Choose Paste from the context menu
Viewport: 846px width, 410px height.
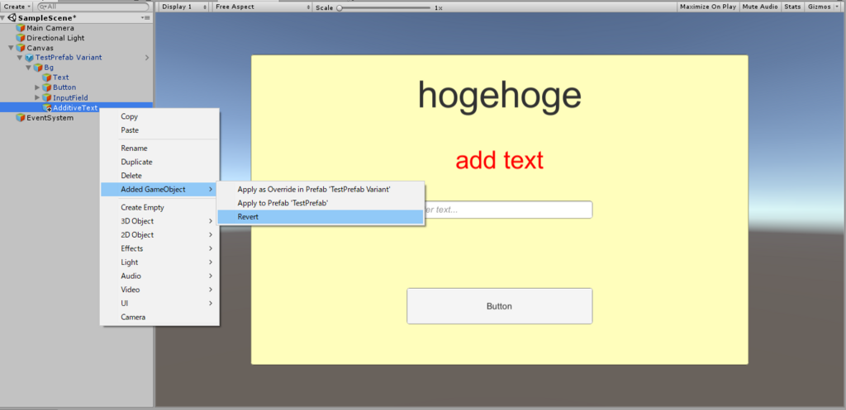pos(159,130)
